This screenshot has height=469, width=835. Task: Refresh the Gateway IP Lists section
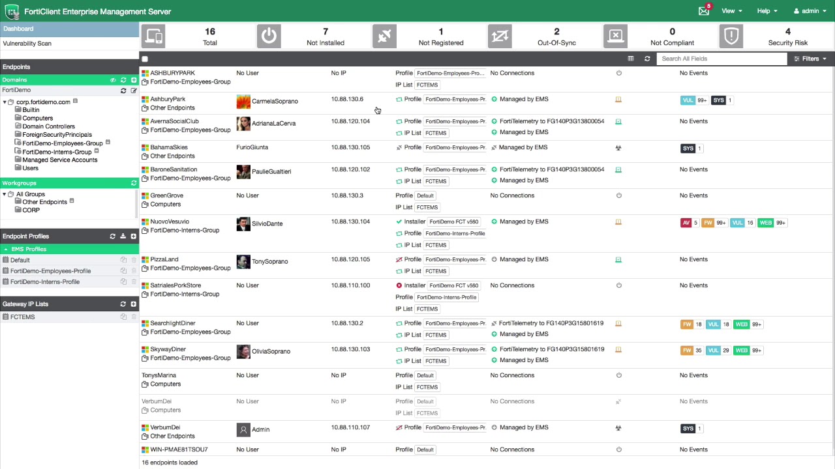pyautogui.click(x=123, y=304)
